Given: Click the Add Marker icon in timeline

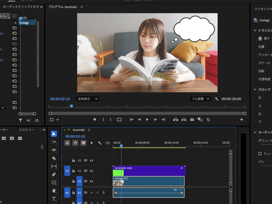Looking at the screenshot, I should (91, 143).
